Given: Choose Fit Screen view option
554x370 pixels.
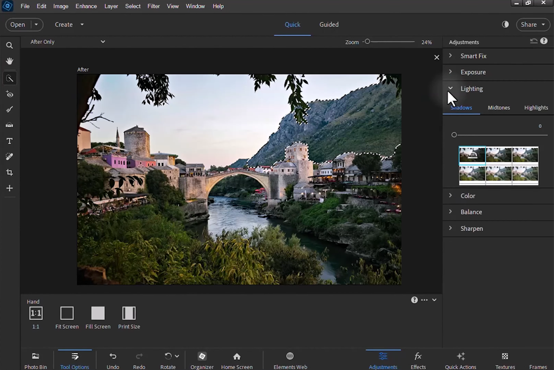Looking at the screenshot, I should pyautogui.click(x=67, y=317).
